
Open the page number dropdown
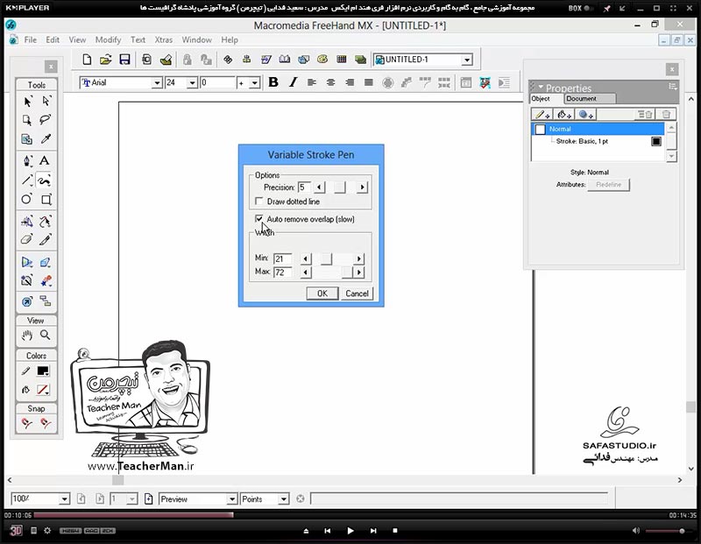132,498
